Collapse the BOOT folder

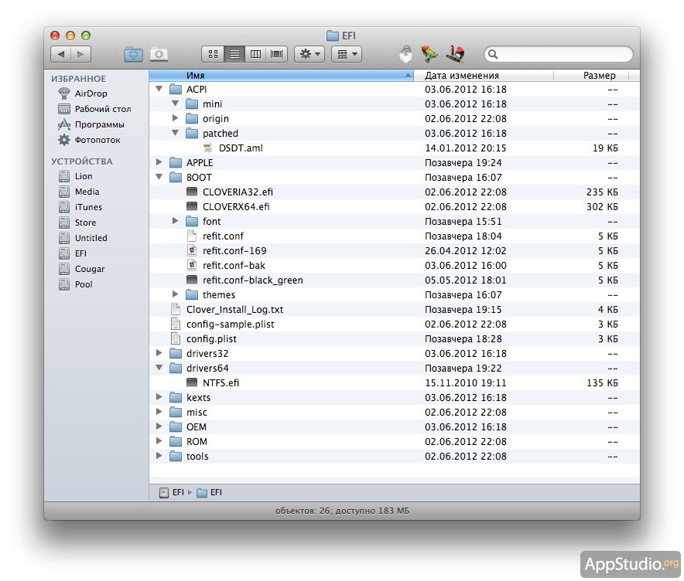point(159,177)
